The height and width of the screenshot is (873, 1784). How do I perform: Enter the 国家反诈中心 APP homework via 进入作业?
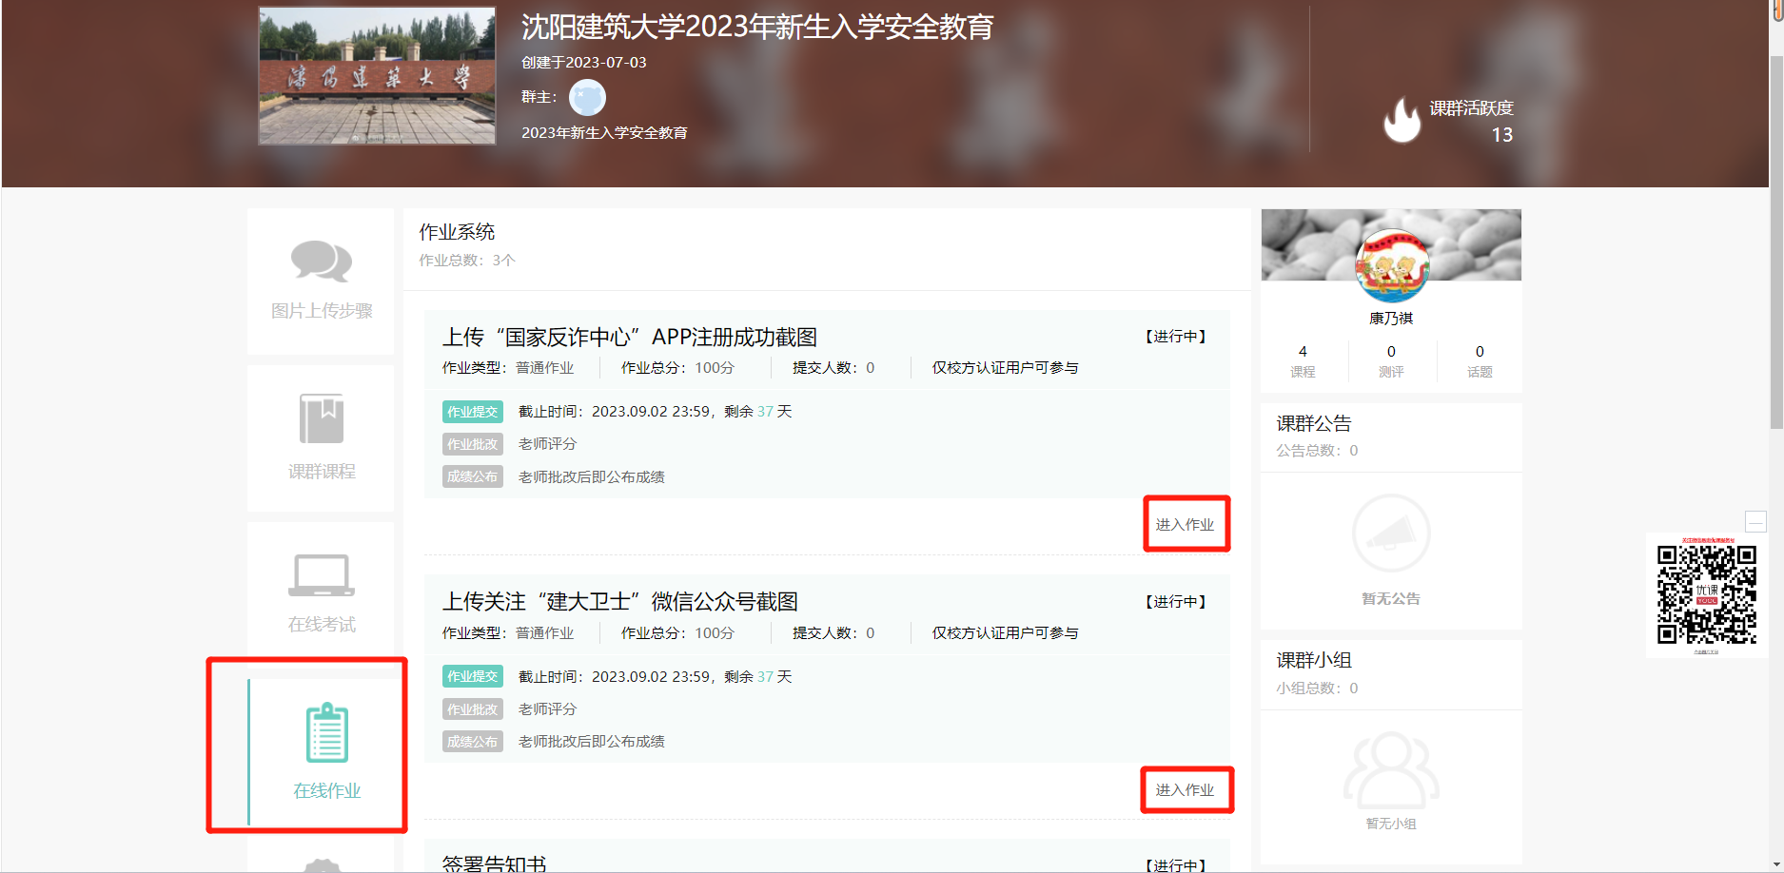coord(1186,524)
